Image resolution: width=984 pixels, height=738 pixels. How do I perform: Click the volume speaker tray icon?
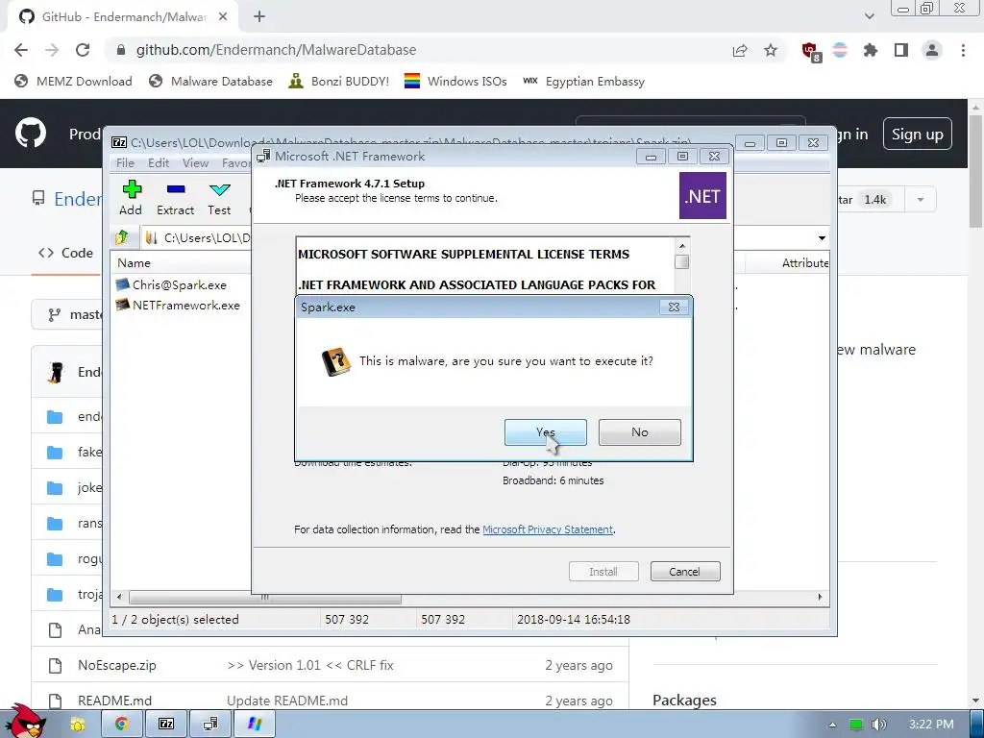879,725
